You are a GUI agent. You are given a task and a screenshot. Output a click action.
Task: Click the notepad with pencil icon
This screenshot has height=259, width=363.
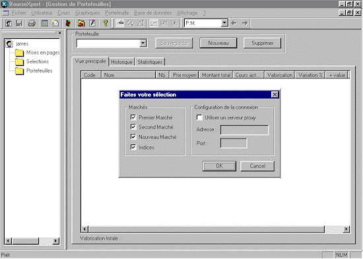[92, 23]
